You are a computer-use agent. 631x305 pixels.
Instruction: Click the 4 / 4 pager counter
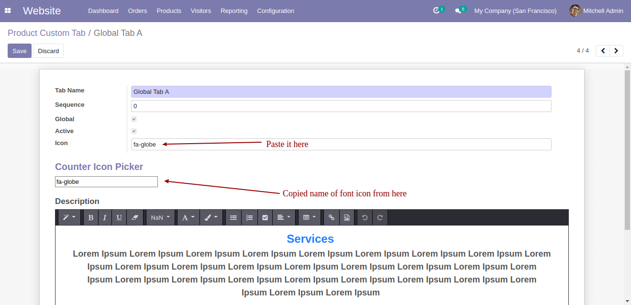coord(583,51)
